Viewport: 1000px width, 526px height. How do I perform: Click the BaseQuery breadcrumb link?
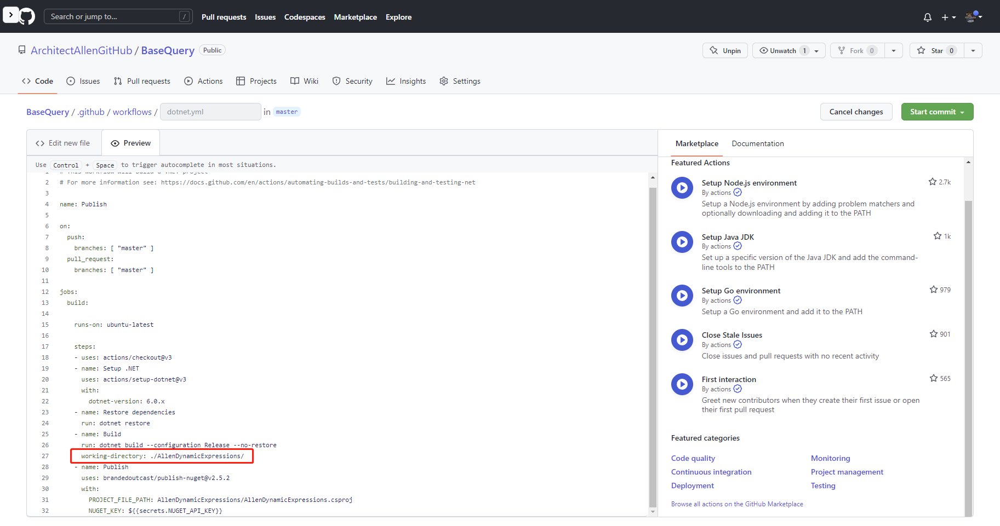48,112
